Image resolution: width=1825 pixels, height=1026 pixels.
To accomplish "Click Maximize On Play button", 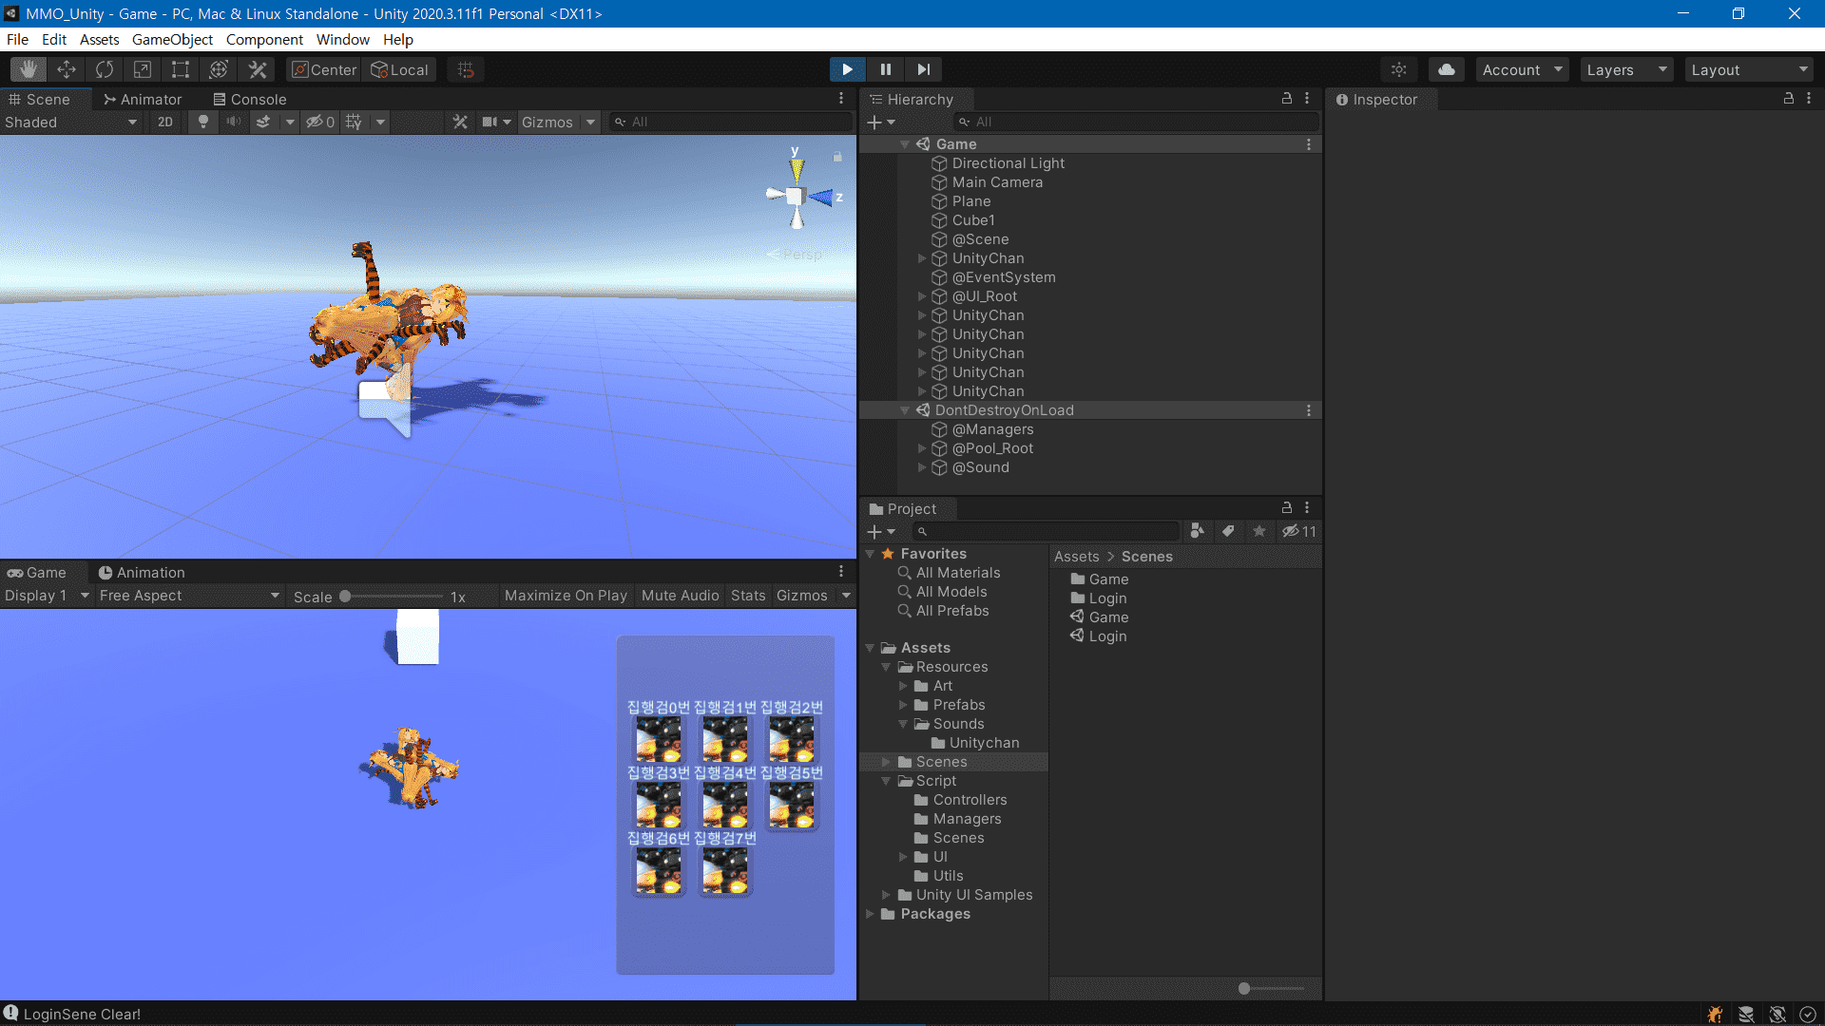I will [566, 596].
